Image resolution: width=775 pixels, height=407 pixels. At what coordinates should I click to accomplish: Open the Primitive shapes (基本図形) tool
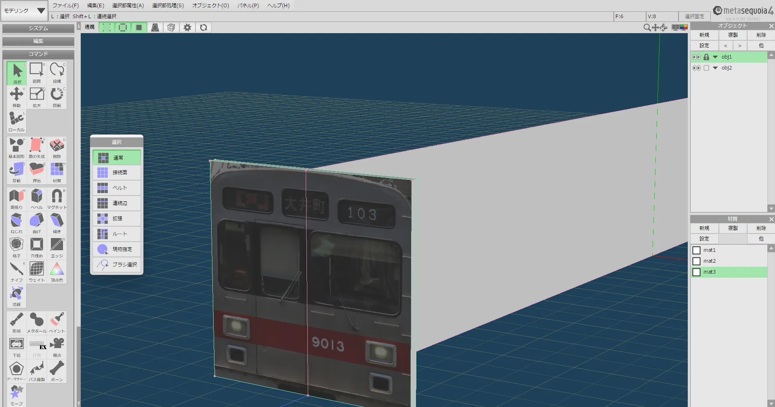pos(17,148)
